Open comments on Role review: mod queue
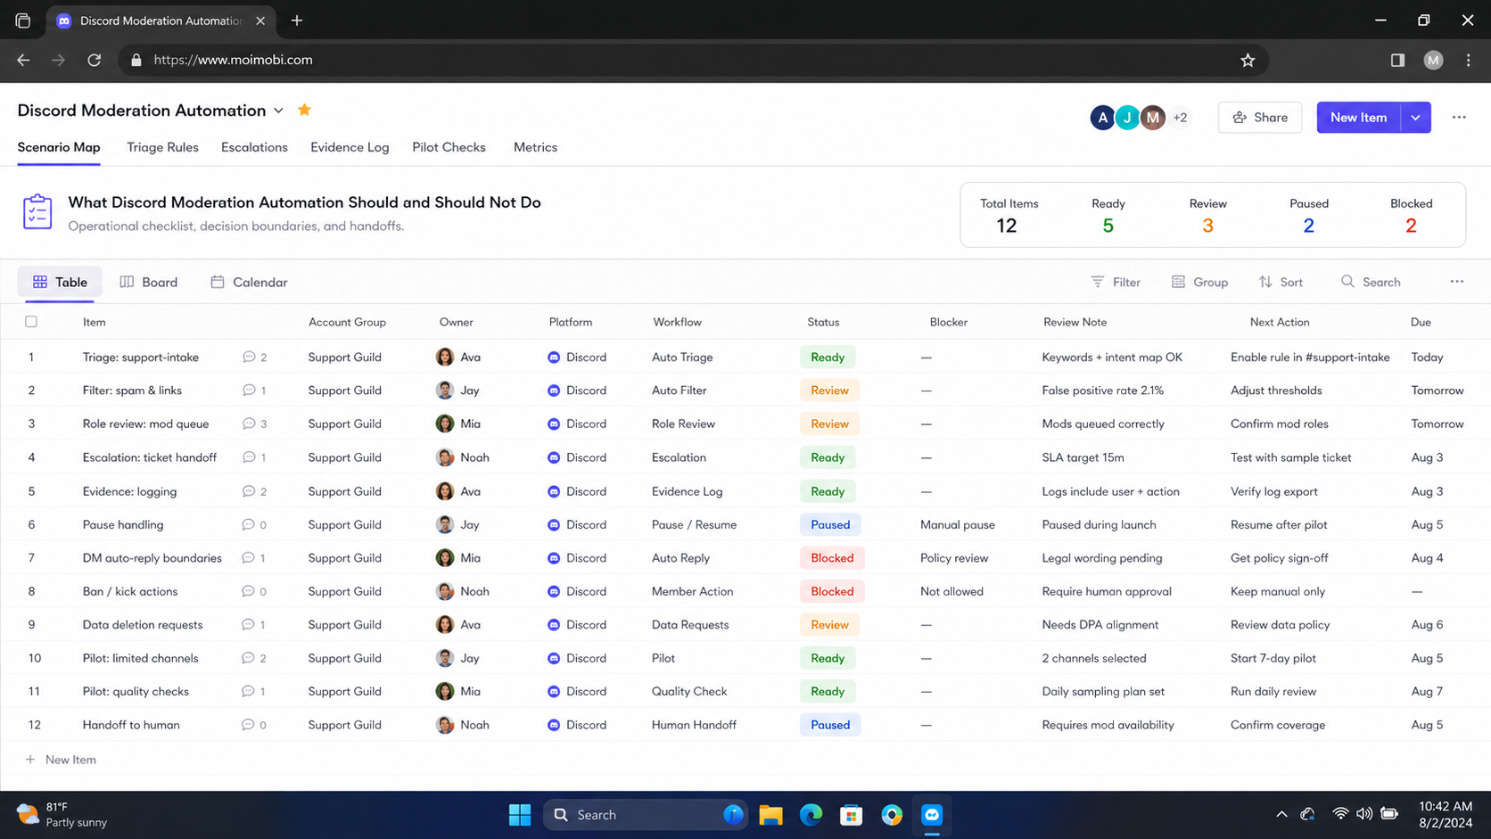This screenshot has height=839, width=1491. point(254,424)
